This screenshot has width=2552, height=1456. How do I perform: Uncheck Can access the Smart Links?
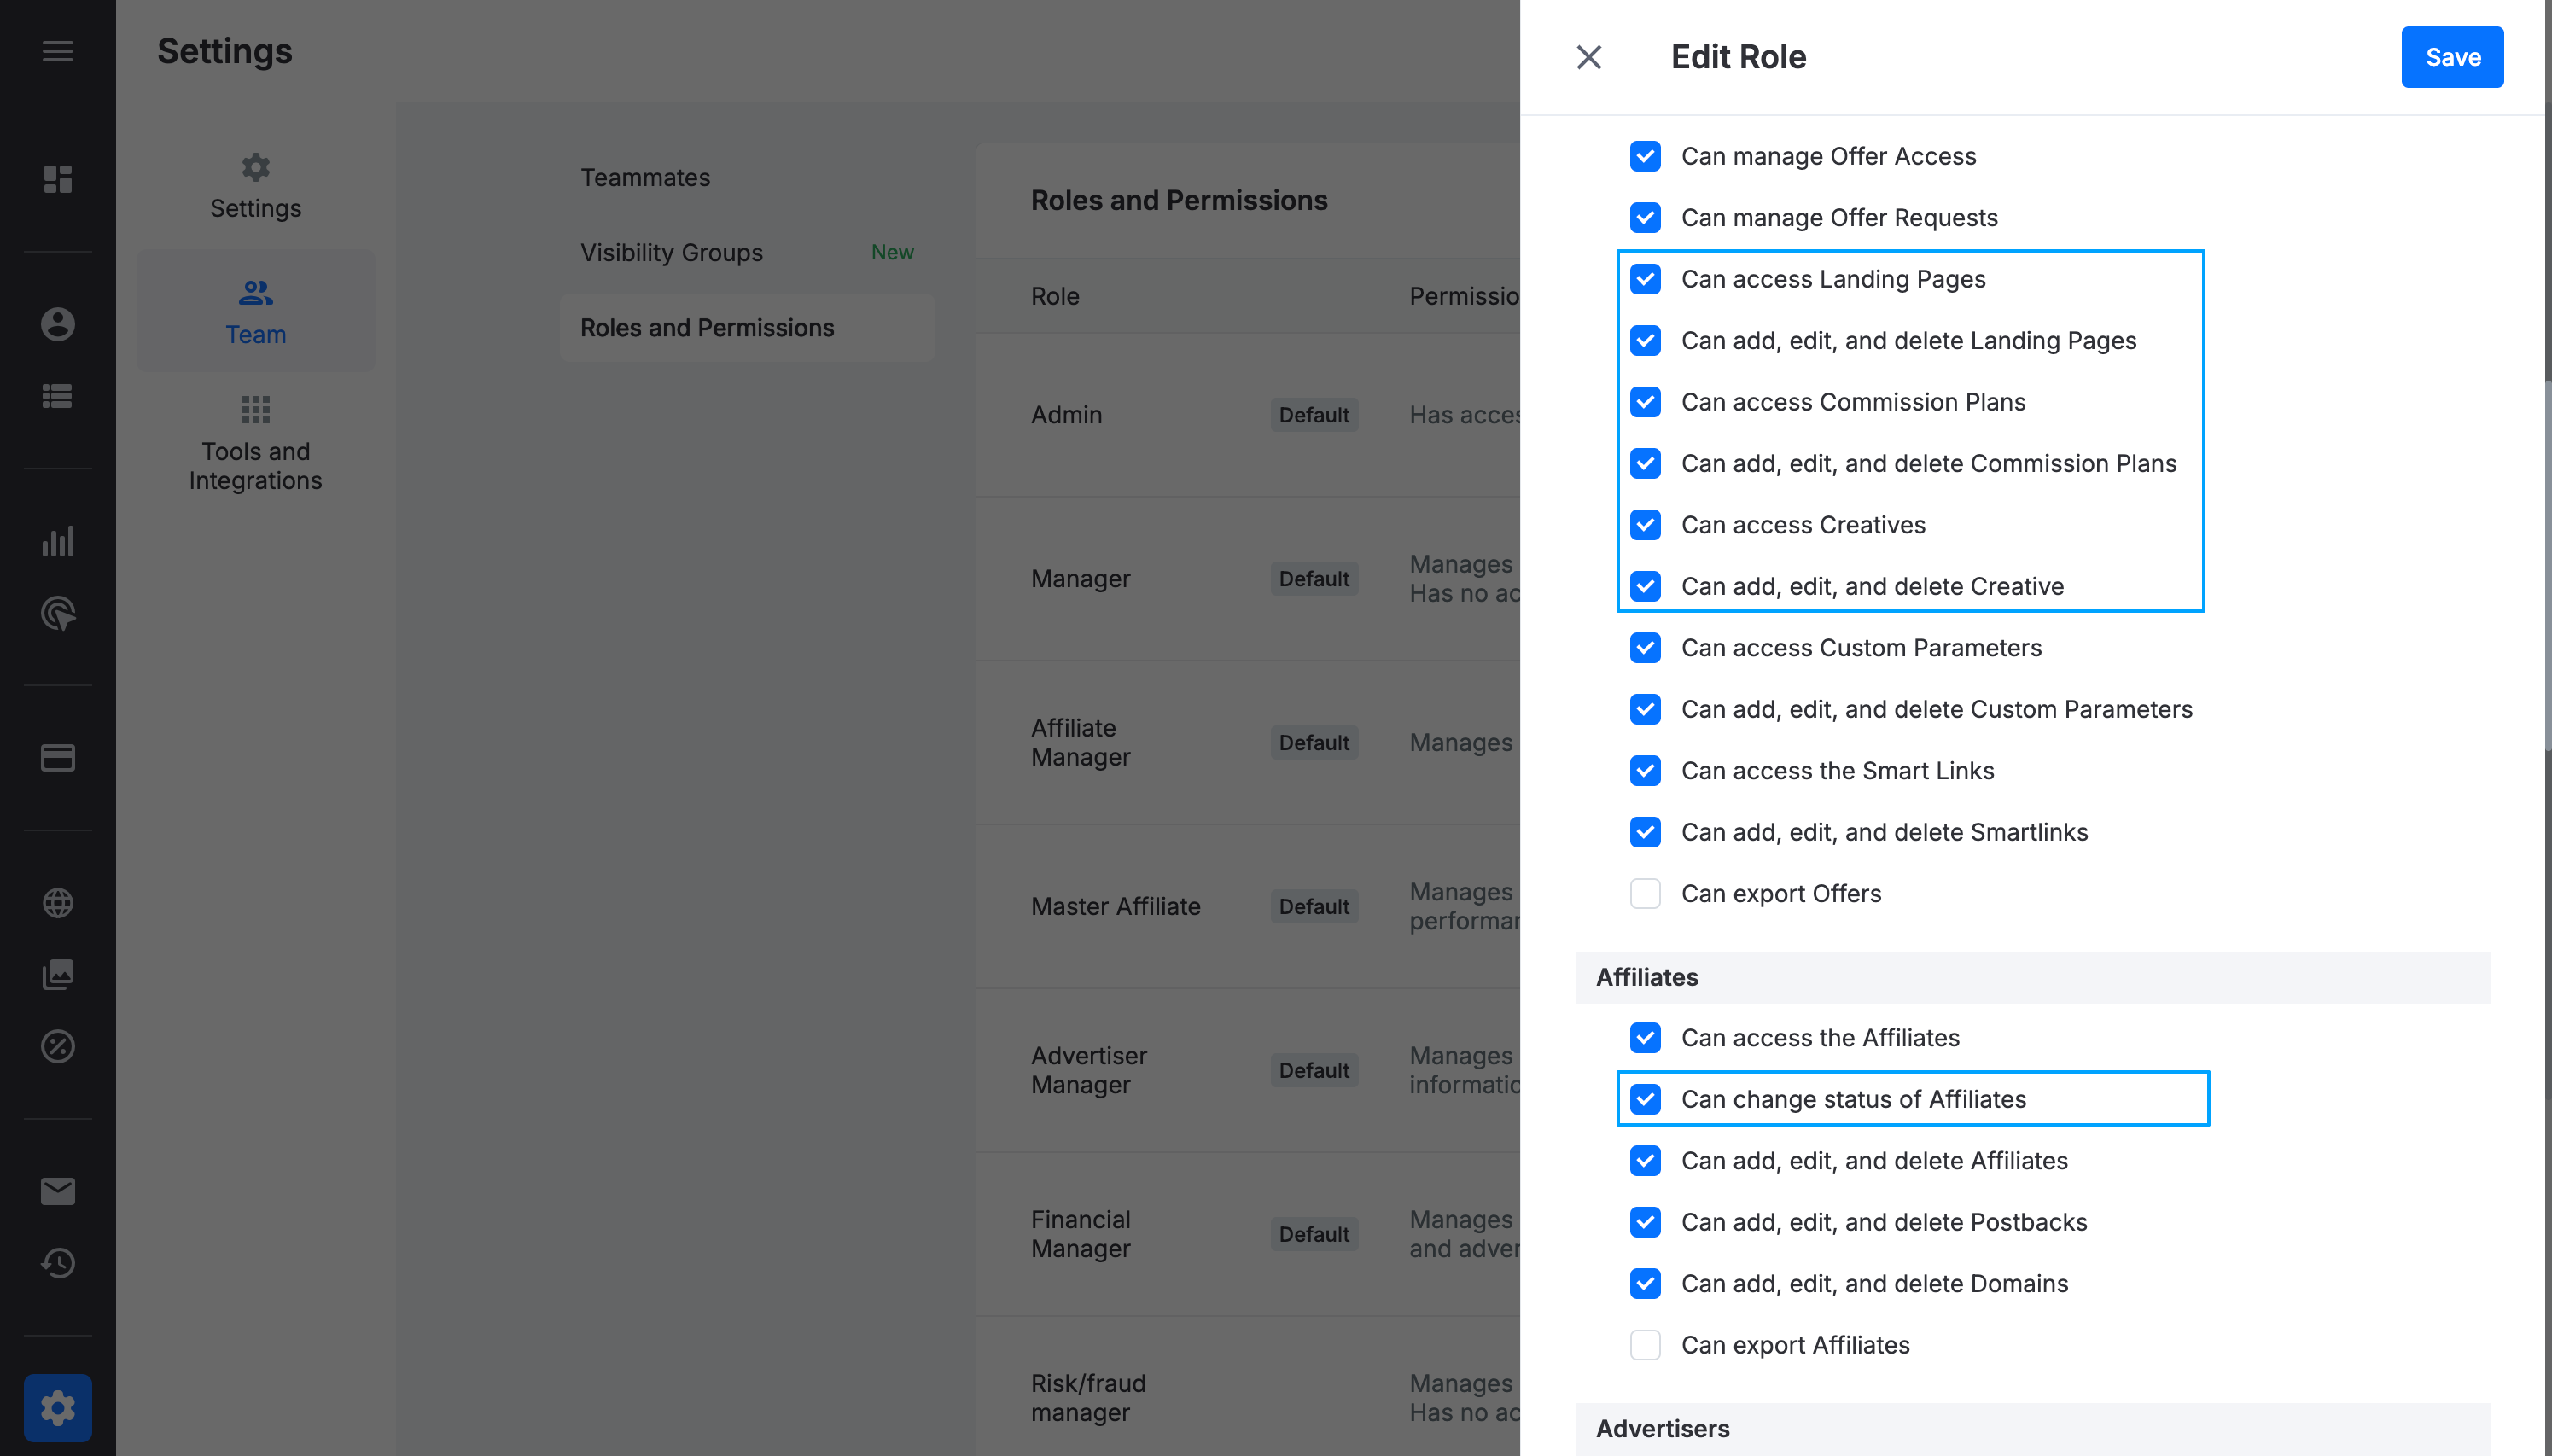click(x=1645, y=771)
